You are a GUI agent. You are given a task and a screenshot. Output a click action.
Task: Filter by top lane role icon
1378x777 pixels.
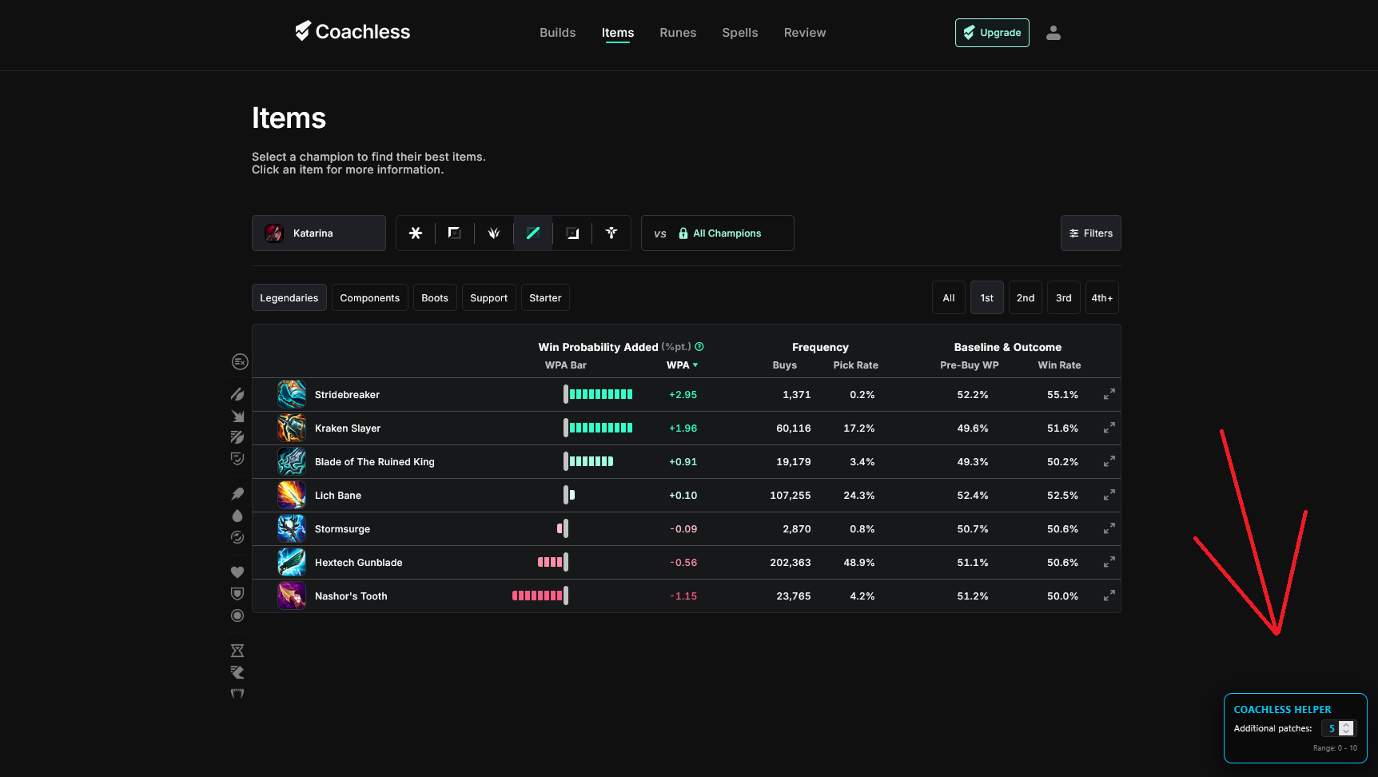coord(455,233)
